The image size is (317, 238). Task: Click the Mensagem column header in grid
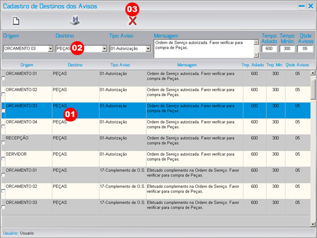coord(187,65)
